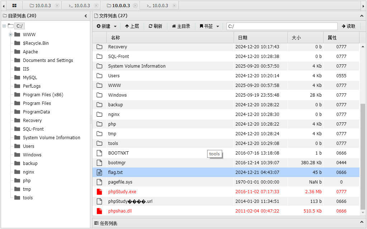Click System Volume Information folder icon in list

pos(100,66)
